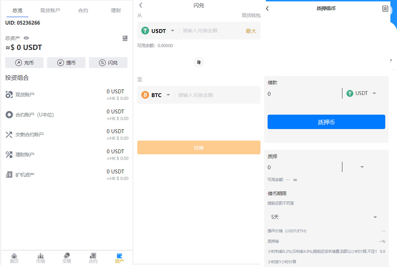Expand the BTC target currency dropdown
Image resolution: width=397 pixels, height=267 pixels.
point(168,95)
